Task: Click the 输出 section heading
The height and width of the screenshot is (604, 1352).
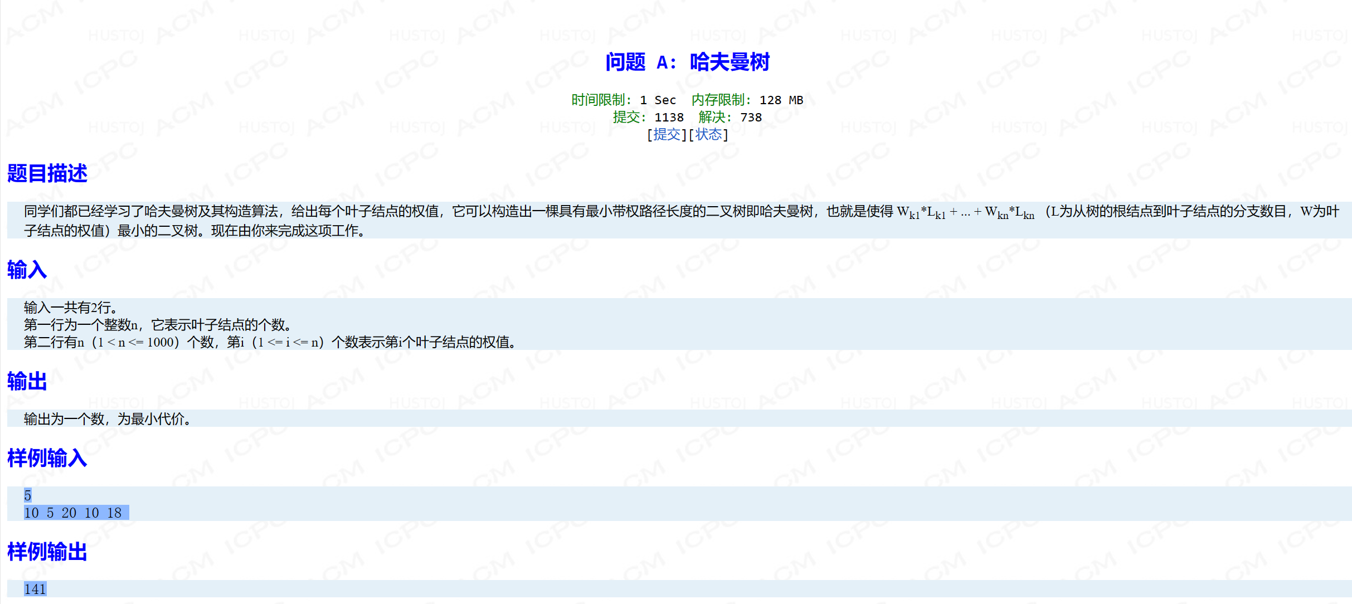Action: pos(27,382)
